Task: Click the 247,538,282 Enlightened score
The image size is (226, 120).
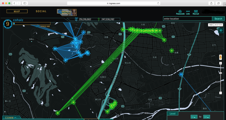Action: (108, 19)
